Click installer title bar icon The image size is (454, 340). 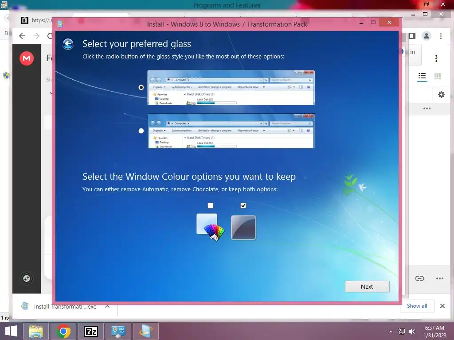click(60, 24)
